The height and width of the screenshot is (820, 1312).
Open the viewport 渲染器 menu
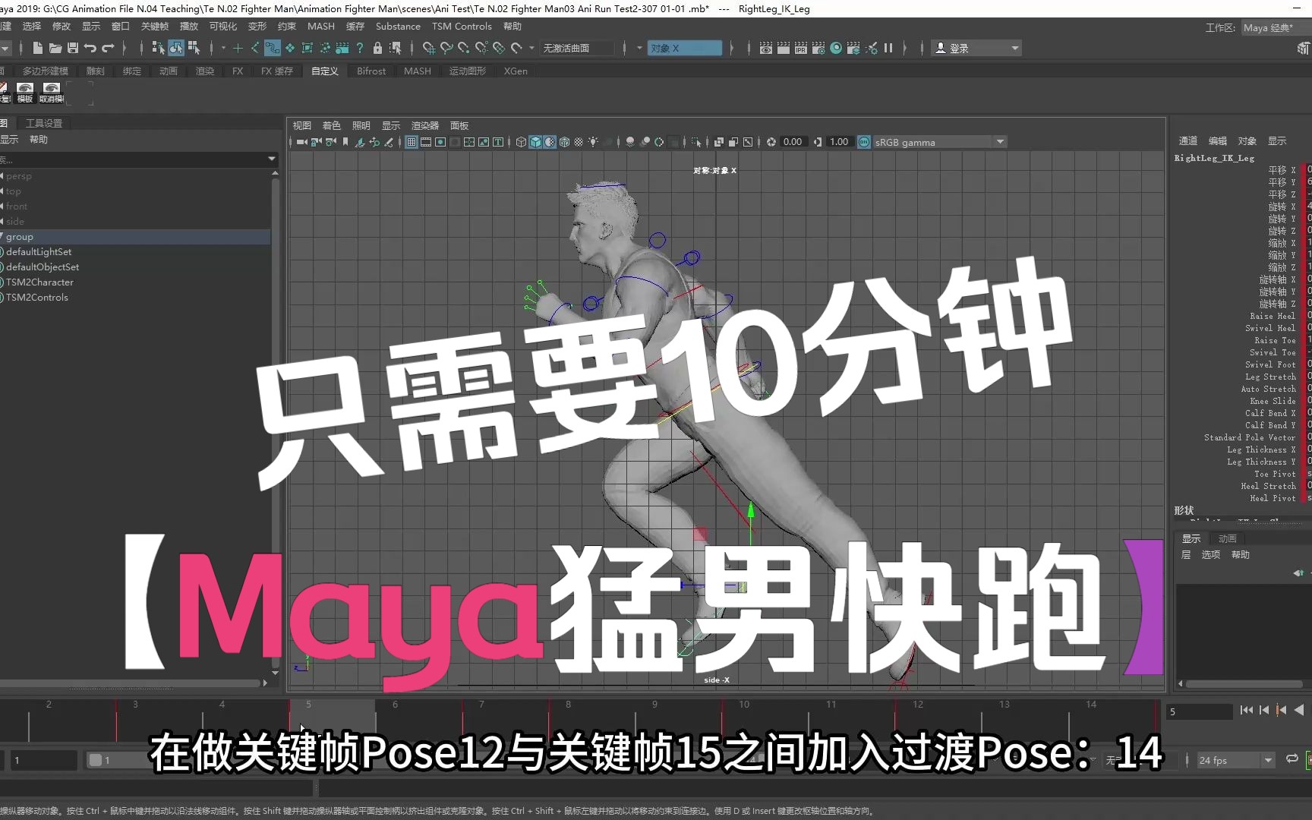pos(425,125)
